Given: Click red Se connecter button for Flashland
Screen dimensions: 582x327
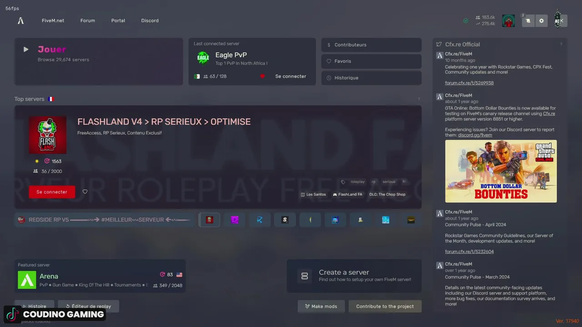Looking at the screenshot, I should 52,192.
